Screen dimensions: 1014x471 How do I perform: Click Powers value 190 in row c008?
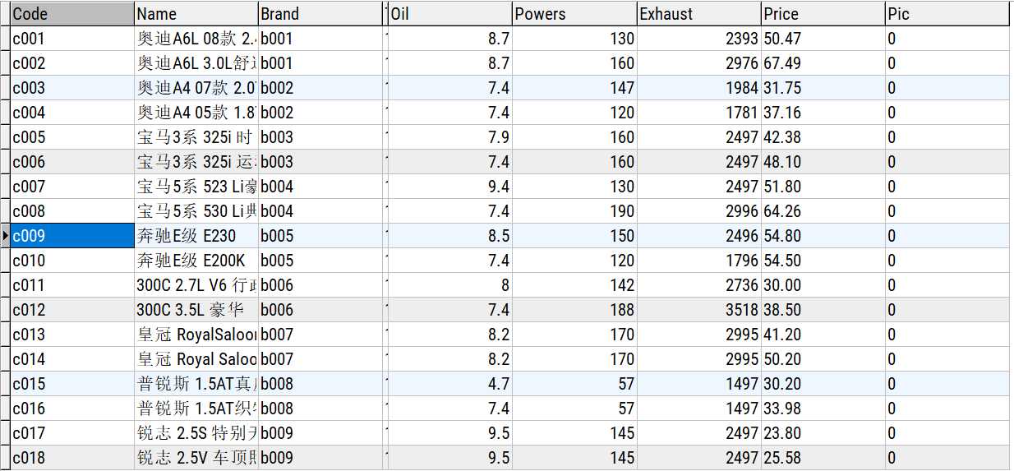coord(575,211)
